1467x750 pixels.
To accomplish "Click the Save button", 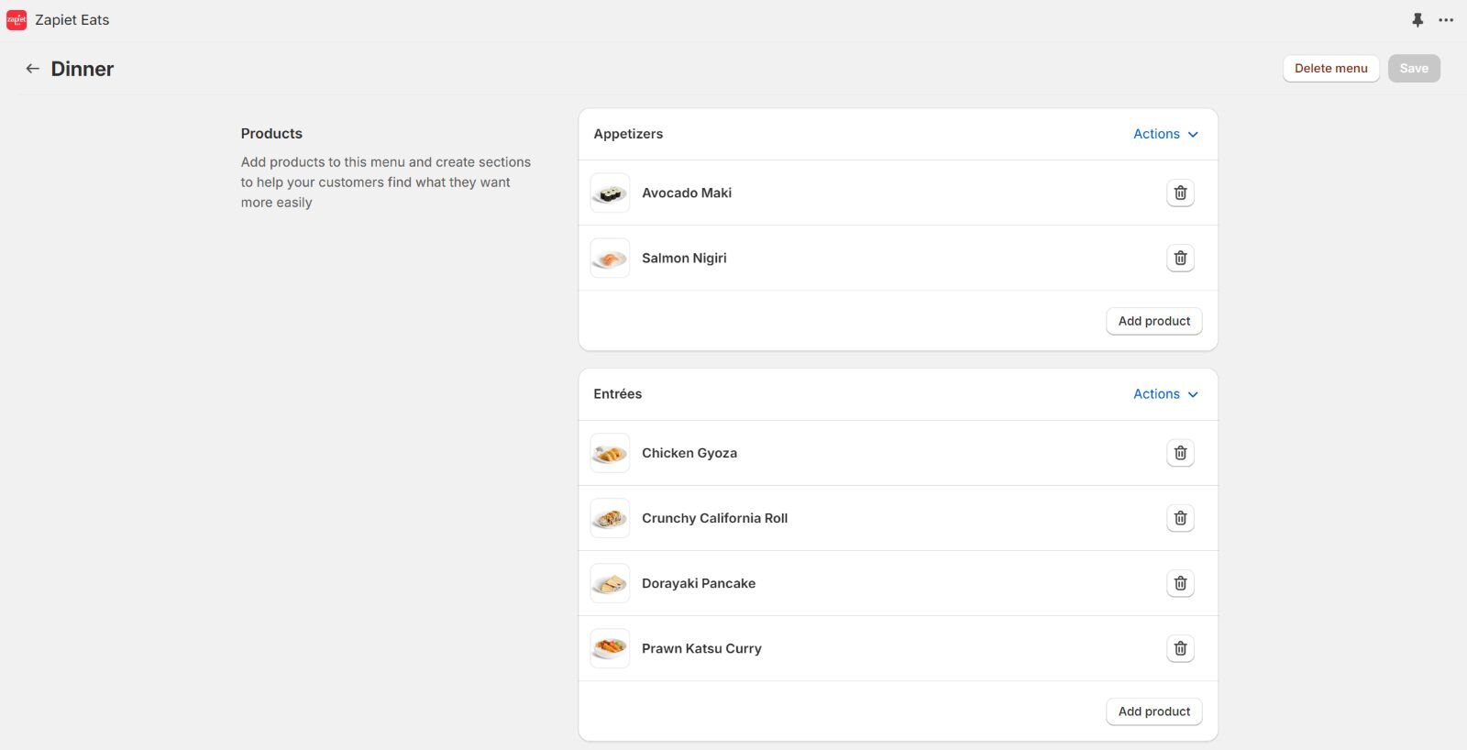I will coord(1413,69).
